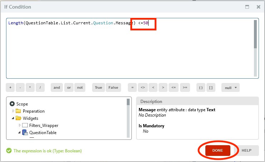Insert the greater-or-equal >= operator
The width and height of the screenshot is (265, 162).
185,88
